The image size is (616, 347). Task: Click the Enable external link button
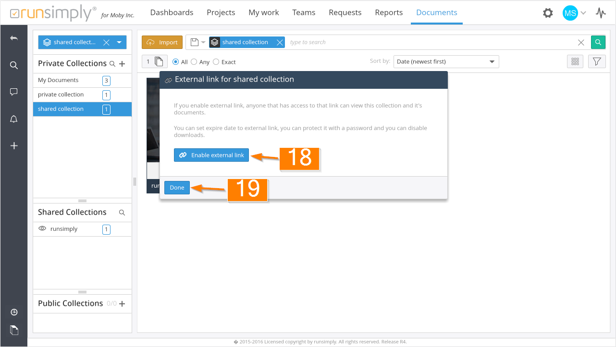pos(211,155)
